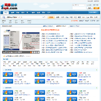Open the search type dropdown beside search field

(x=44, y=17)
